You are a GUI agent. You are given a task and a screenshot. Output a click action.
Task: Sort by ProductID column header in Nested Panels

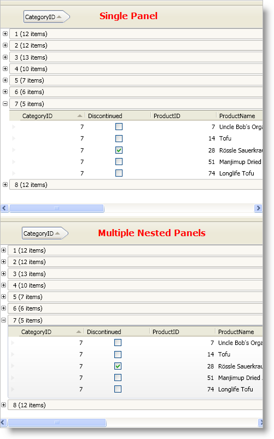pyautogui.click(x=182, y=332)
